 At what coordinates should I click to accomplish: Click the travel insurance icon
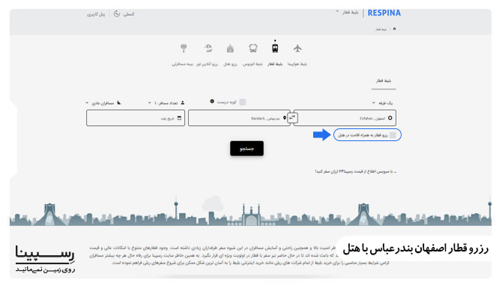click(x=184, y=49)
